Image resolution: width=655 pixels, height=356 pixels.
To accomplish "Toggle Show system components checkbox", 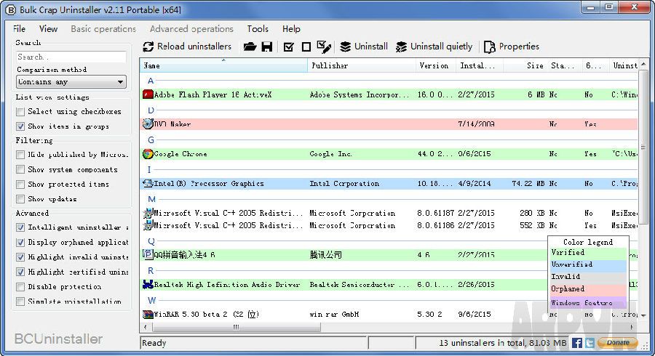I will click(x=20, y=169).
